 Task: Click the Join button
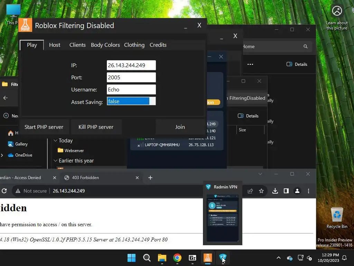[x=180, y=127]
